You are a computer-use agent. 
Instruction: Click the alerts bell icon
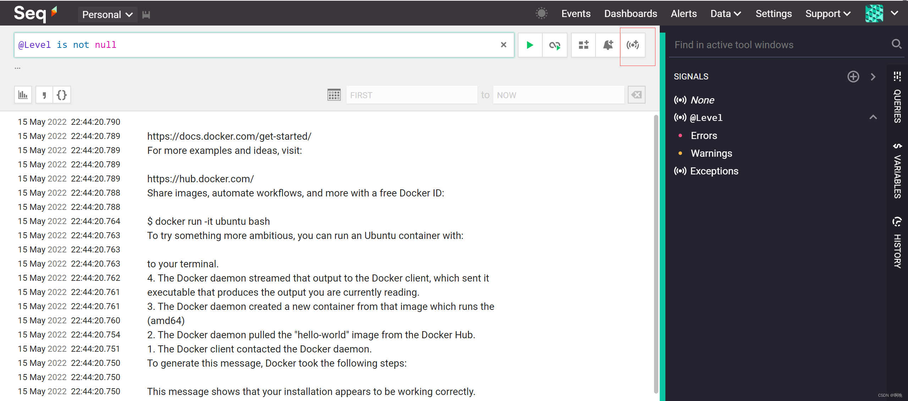[x=608, y=45]
